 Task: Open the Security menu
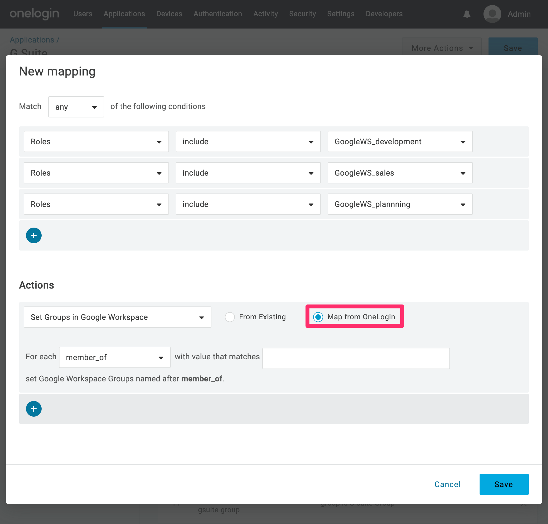(x=302, y=14)
